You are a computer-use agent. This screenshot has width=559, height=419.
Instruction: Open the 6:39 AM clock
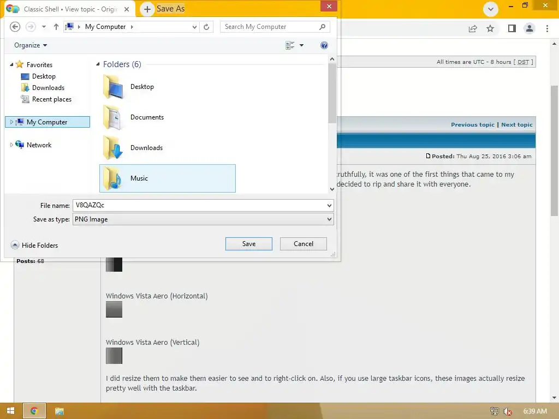(535, 411)
